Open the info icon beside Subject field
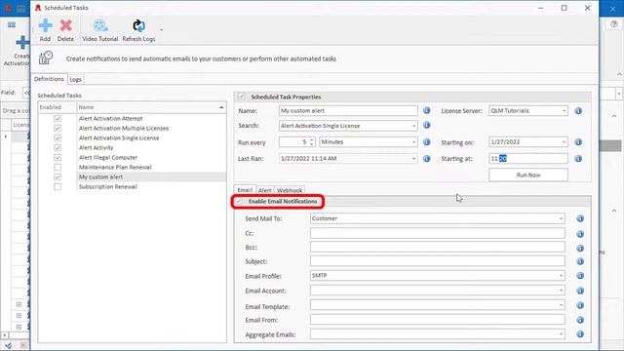Screen dimensions: 624x351 click(x=580, y=261)
